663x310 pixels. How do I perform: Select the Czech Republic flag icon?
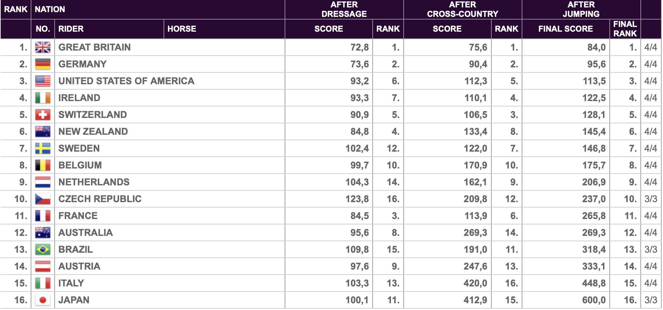pyautogui.click(x=43, y=199)
